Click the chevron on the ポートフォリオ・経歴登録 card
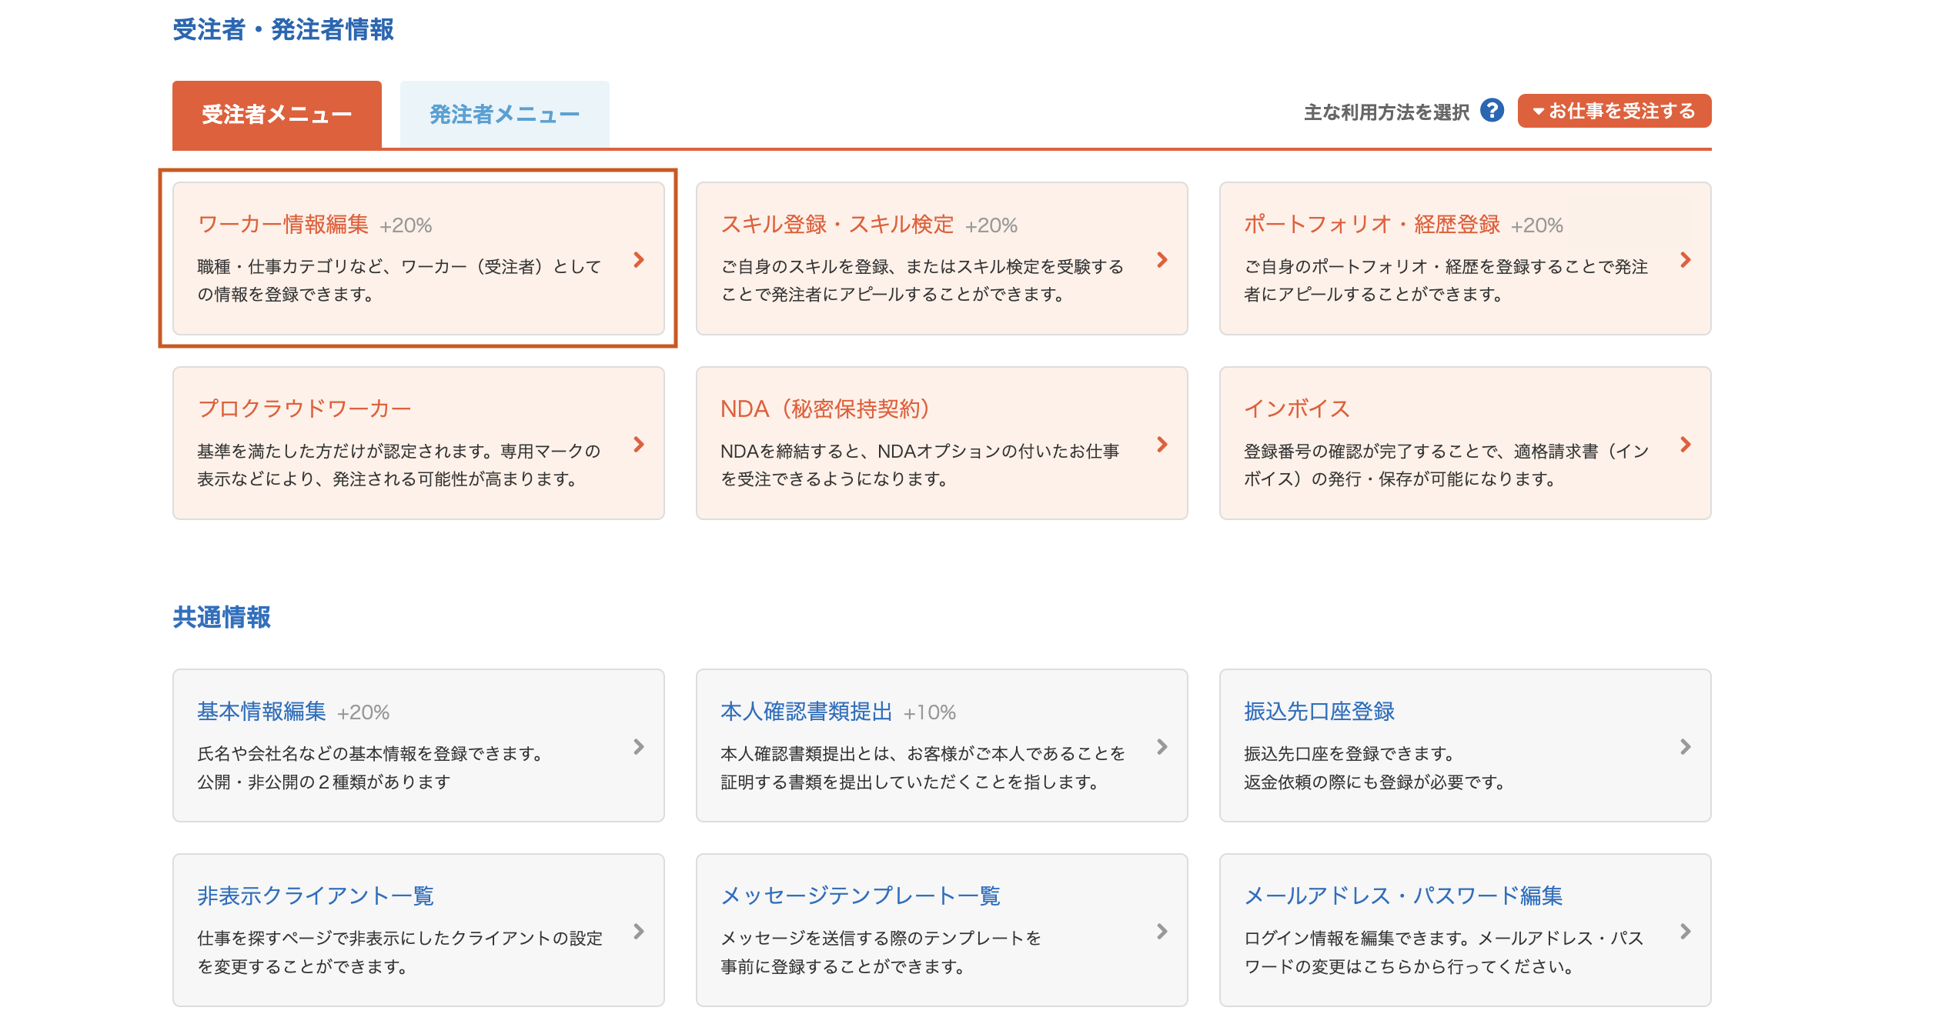Image resolution: width=1952 pixels, height=1034 pixels. (1685, 260)
